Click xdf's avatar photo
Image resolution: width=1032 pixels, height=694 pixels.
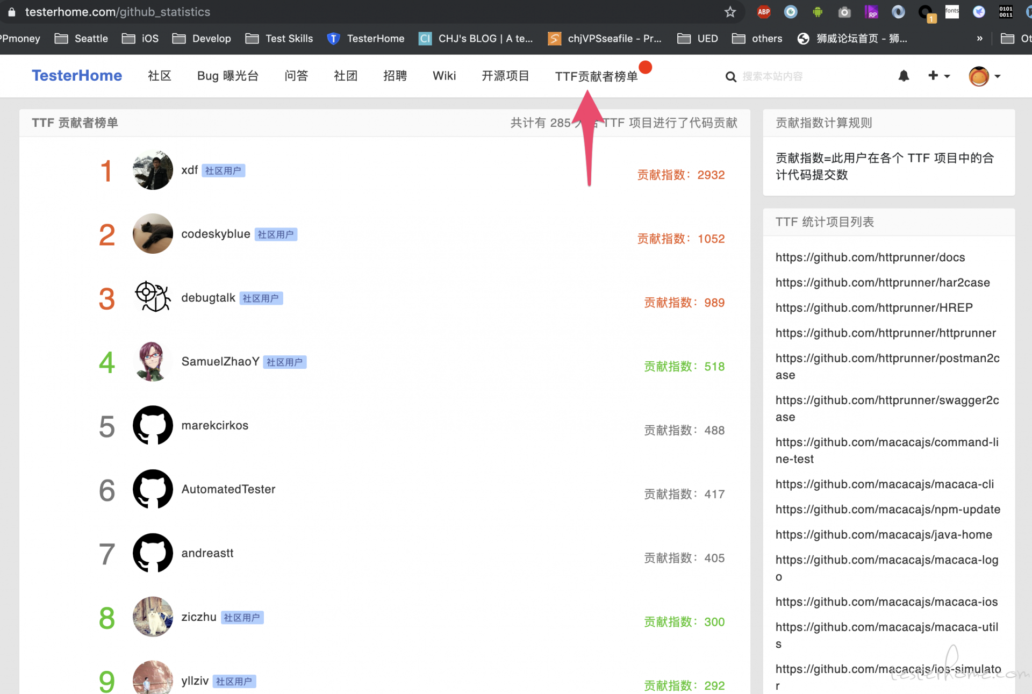tap(153, 170)
